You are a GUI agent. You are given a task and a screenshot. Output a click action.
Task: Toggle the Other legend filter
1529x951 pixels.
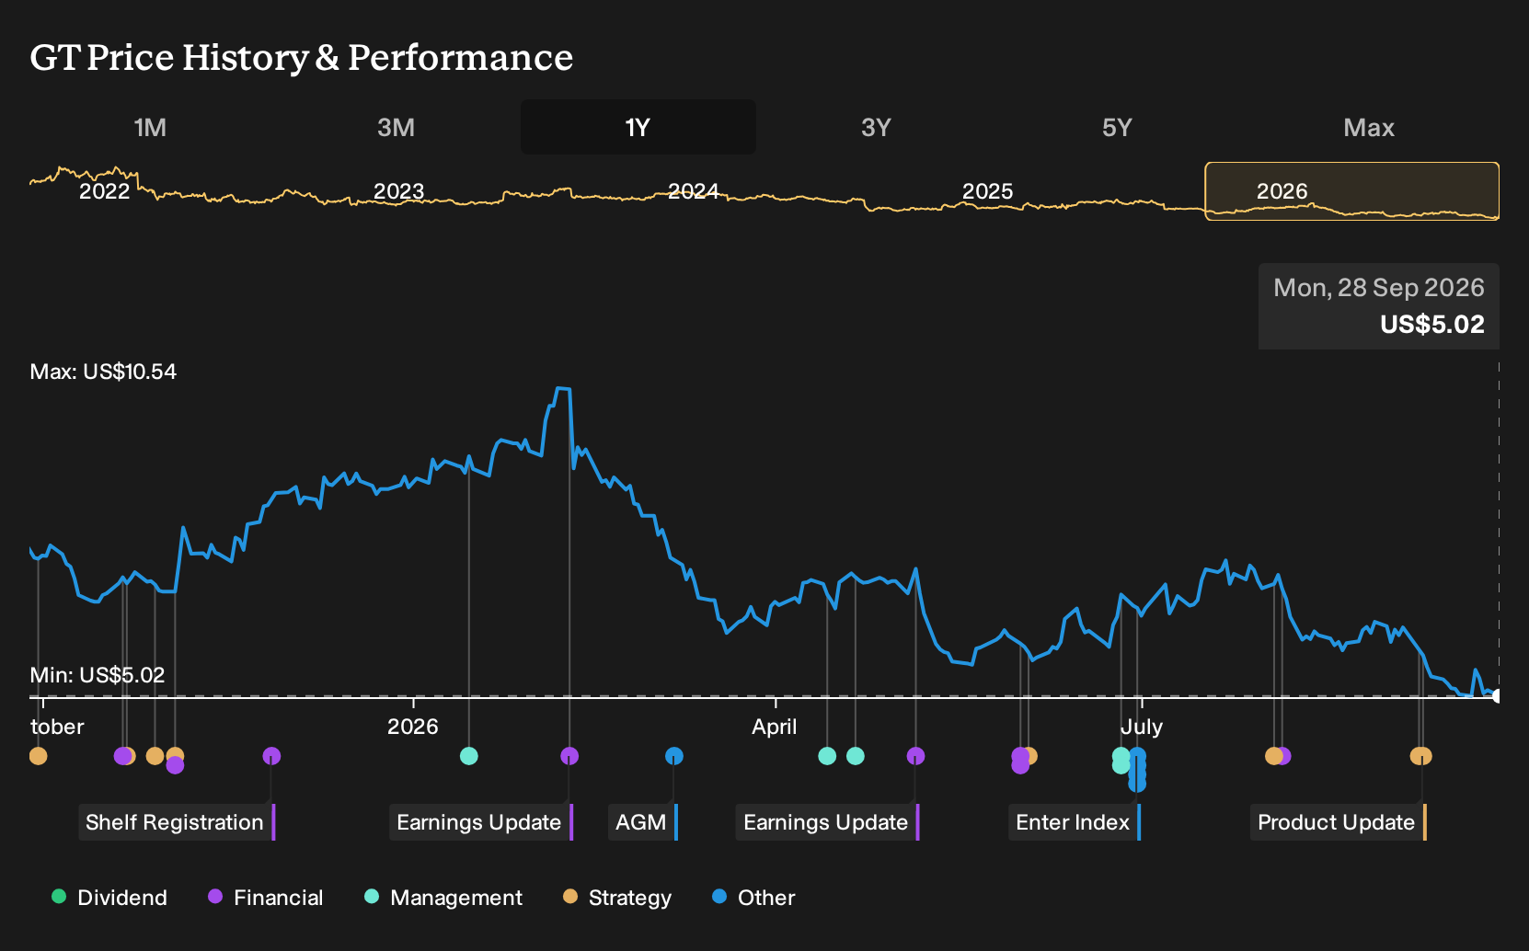[753, 898]
